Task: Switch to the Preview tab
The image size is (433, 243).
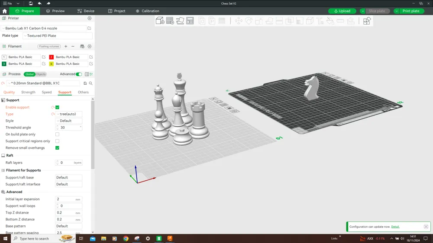Action: [55, 11]
